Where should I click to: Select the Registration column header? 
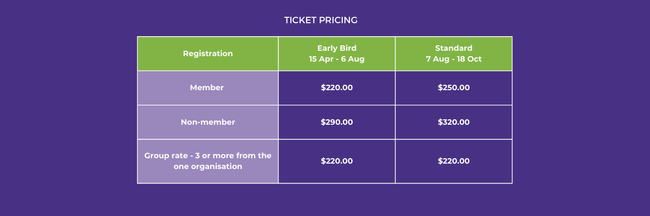(207, 53)
